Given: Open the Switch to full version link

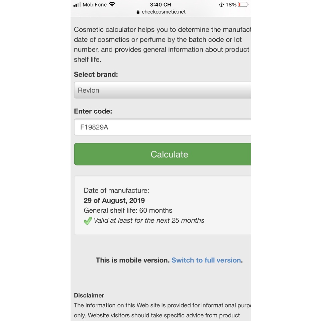Looking at the screenshot, I should 206,260.
